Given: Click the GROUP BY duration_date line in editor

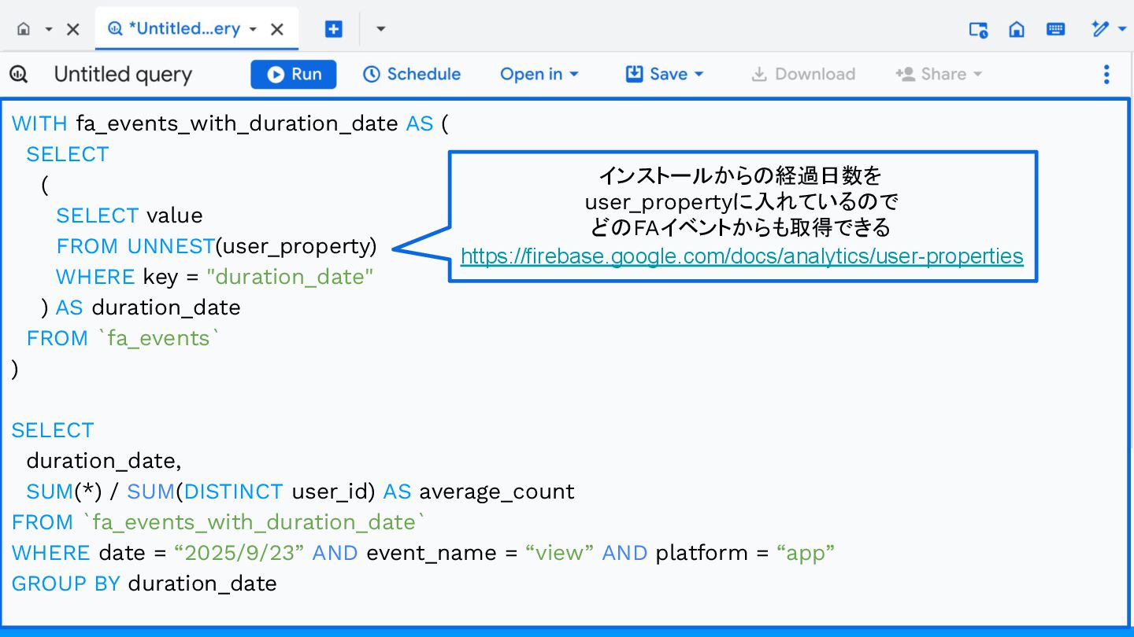Looking at the screenshot, I should click(144, 584).
